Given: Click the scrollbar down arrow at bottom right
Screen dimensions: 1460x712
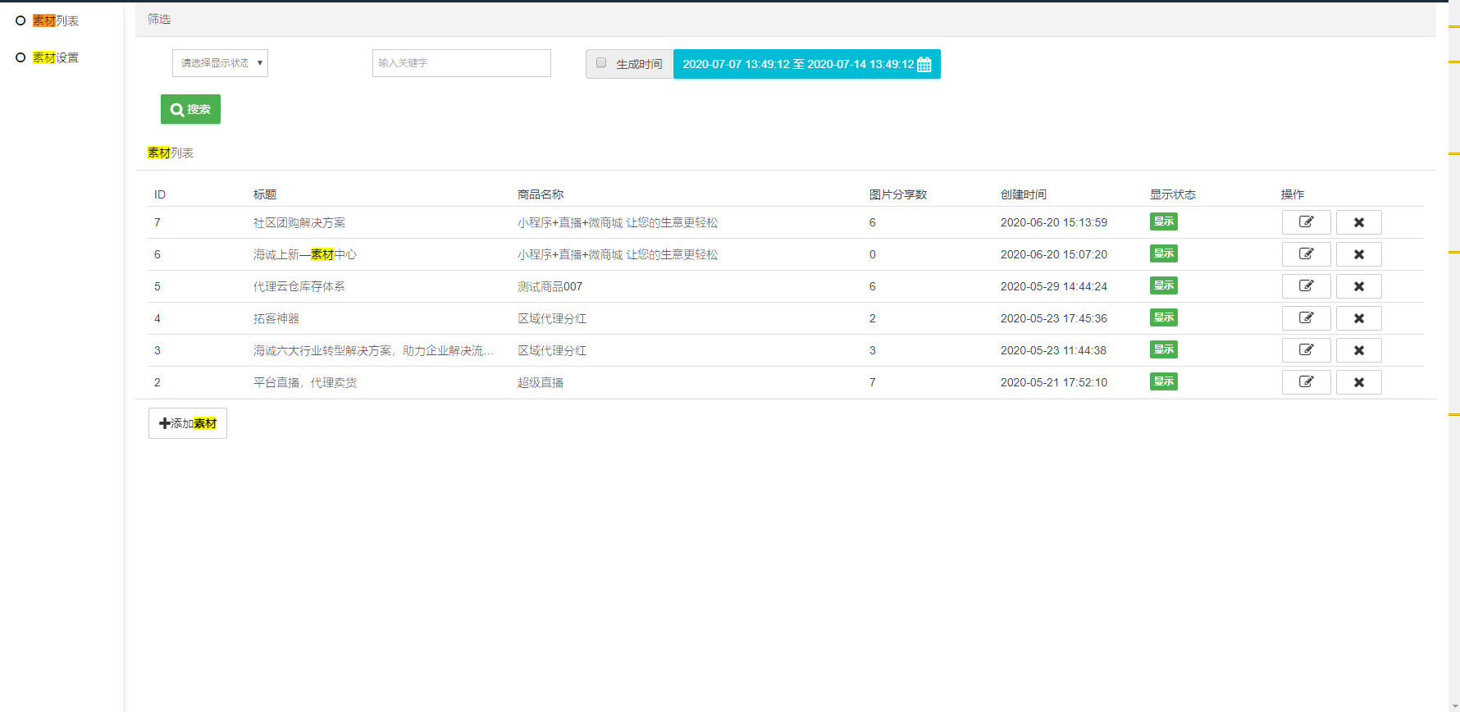Looking at the screenshot, I should click(1454, 705).
